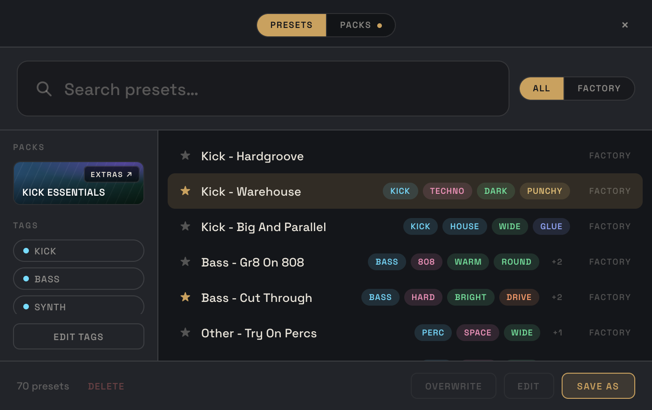Click the PUNCHY tag on Kick - Warehouse
Screen dimensions: 652x410
[x=544, y=191]
